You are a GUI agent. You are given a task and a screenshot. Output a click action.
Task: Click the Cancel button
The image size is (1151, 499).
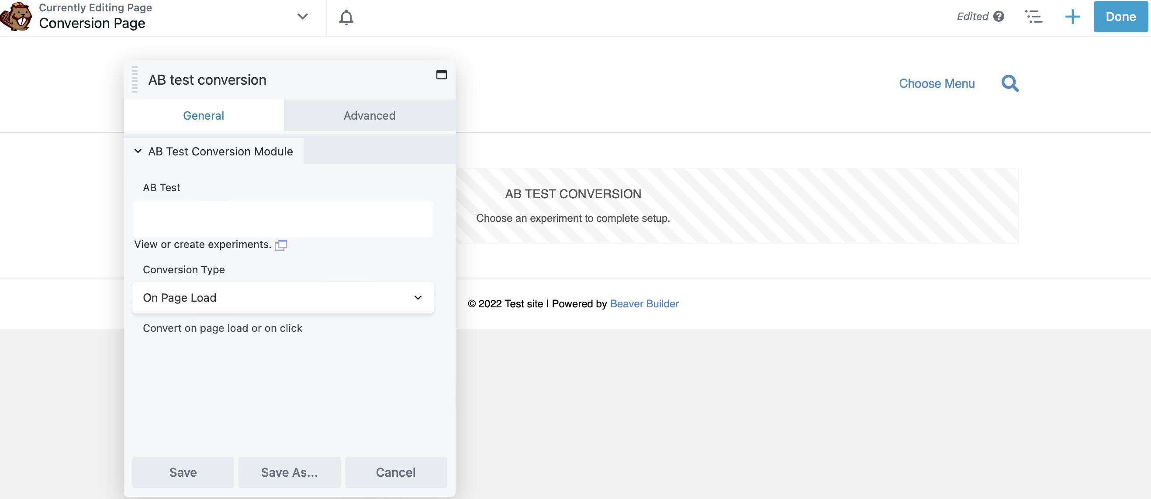[x=395, y=472]
